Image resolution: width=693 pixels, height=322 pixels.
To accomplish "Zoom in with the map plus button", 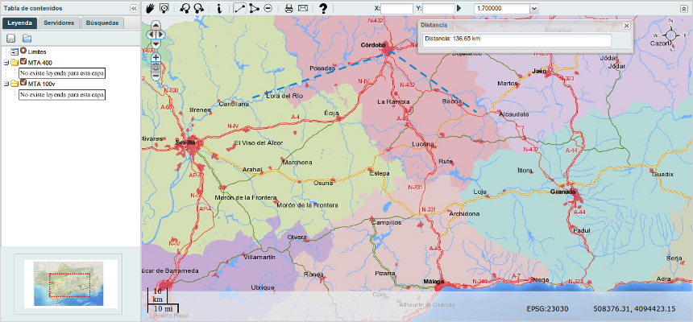I will click(156, 57).
